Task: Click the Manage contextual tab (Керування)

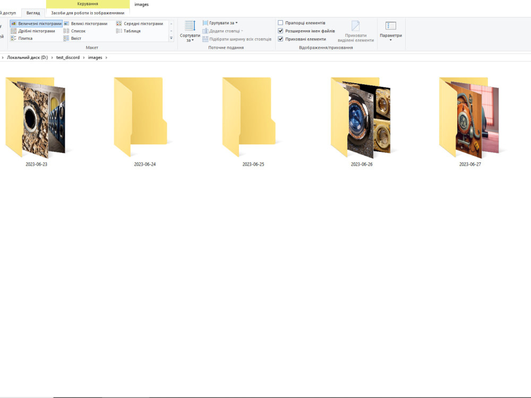Action: [x=88, y=4]
